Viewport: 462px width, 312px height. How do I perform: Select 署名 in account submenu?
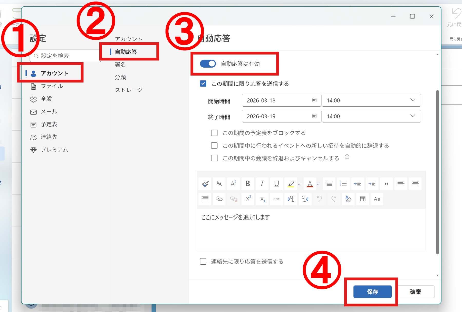coord(120,65)
